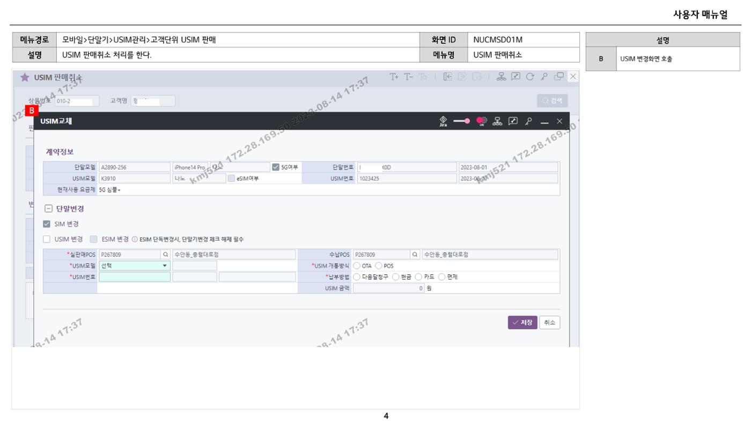
Task: Tick the USIM 변경 checkbox
Action: coord(47,239)
